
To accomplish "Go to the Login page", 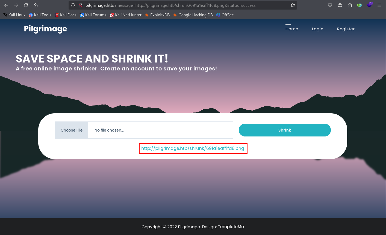I will pos(317,29).
